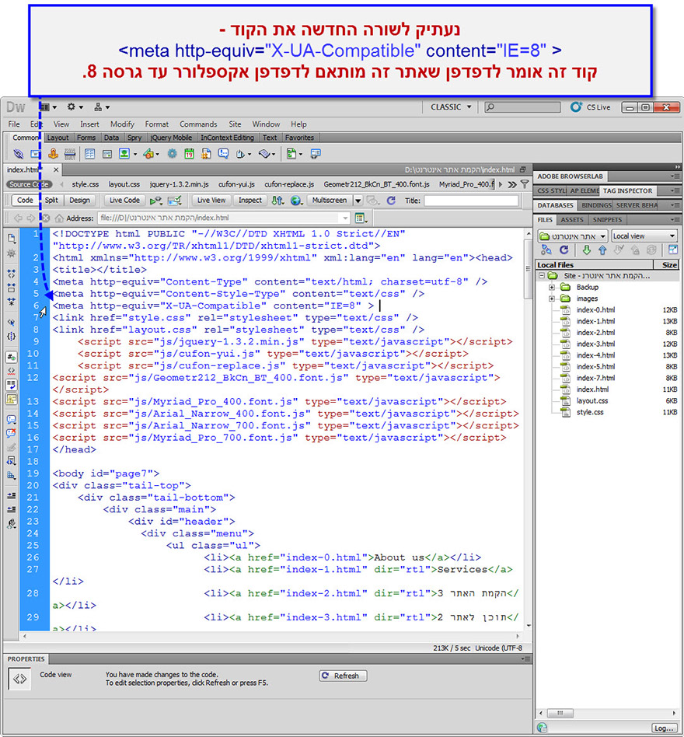Toggle Syntax Error Alerts in info bar
684x737 pixels.
click(x=12, y=400)
